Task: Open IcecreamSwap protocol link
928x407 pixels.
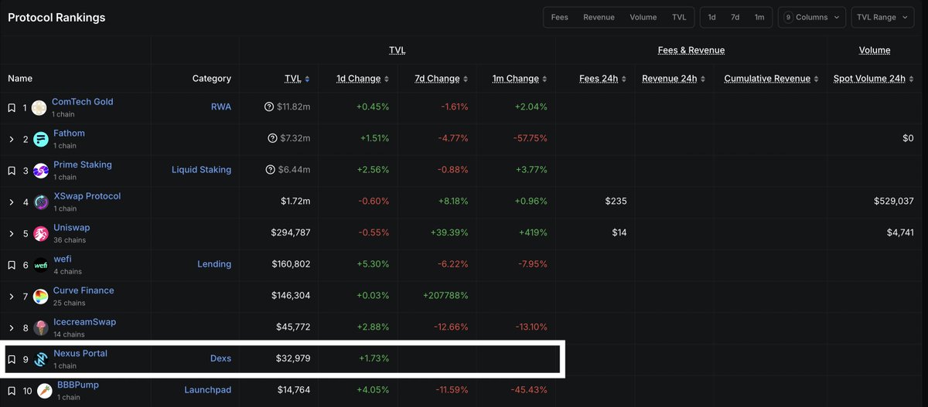Action: [84, 322]
